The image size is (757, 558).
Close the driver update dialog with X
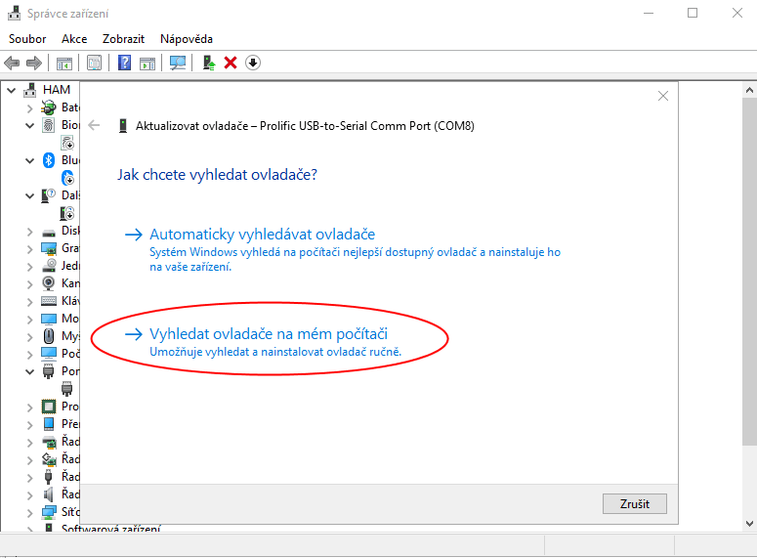coord(663,96)
